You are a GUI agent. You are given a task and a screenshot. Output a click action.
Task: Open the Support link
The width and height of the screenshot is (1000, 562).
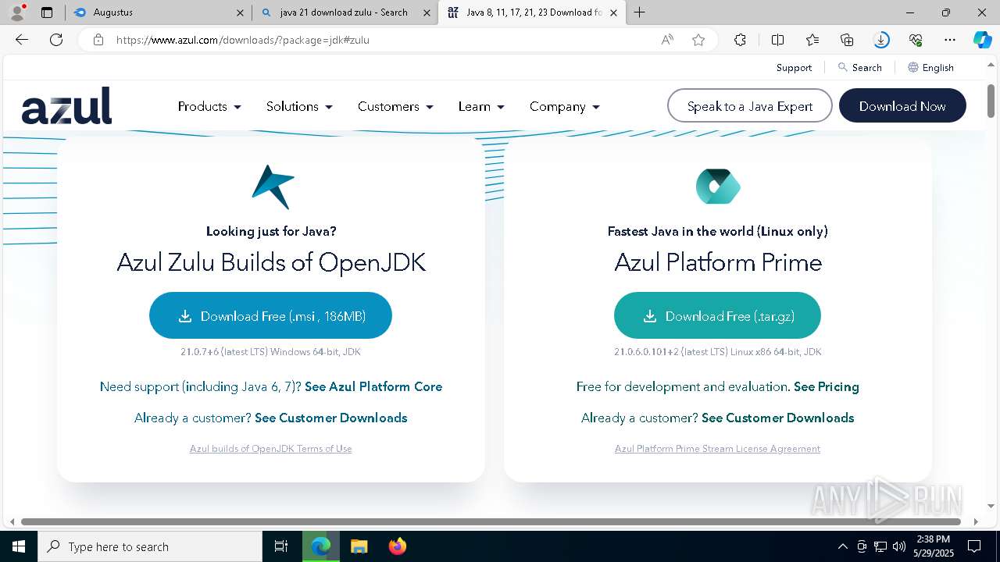[794, 68]
